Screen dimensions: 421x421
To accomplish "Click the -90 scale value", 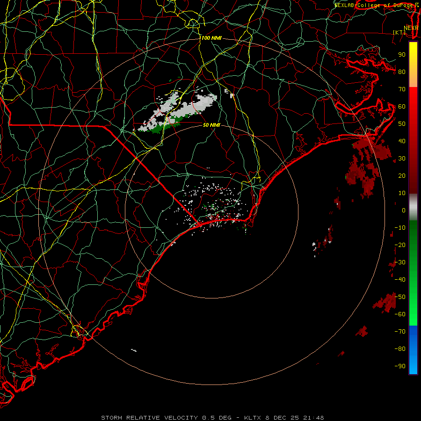I will 400,366.
